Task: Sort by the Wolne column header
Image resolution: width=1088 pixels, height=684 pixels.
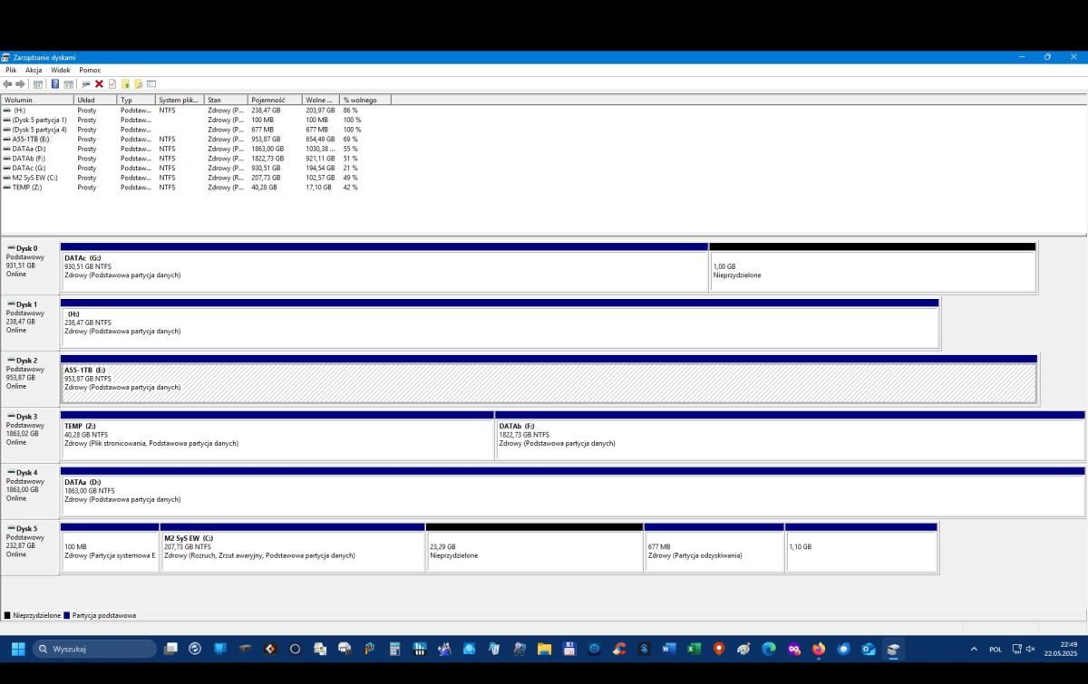Action: [x=322, y=100]
